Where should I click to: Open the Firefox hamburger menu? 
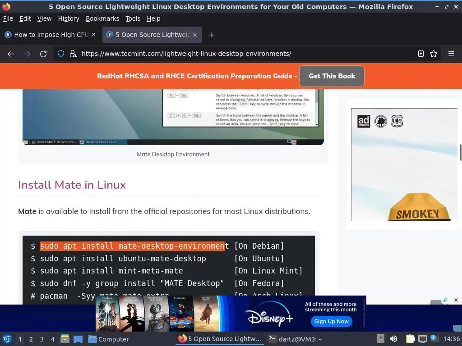tap(451, 54)
